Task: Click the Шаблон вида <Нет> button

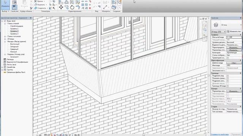Action: click(x=234, y=63)
